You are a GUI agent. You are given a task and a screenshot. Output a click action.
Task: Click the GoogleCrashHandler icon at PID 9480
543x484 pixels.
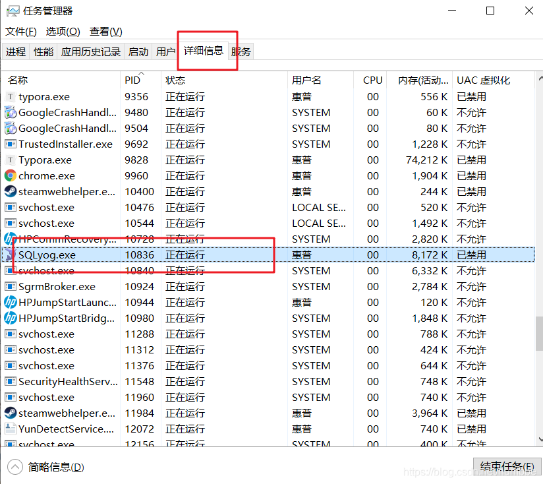click(x=11, y=113)
